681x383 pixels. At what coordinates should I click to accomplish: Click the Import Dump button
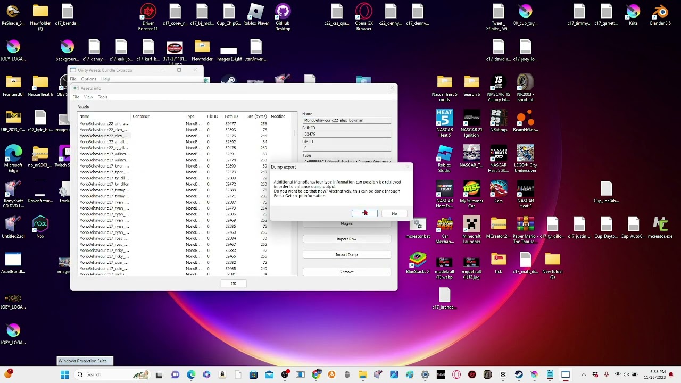tap(346, 255)
